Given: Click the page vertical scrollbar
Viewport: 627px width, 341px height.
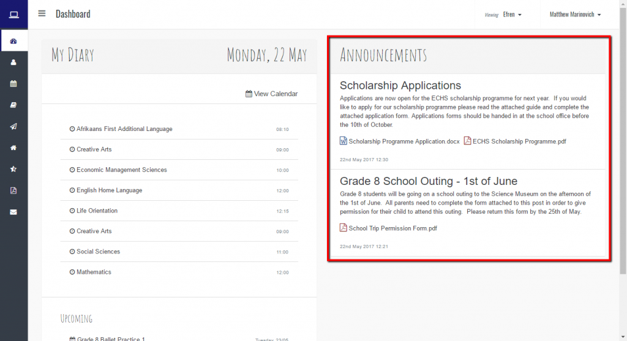Looking at the screenshot, I should tap(623, 140).
